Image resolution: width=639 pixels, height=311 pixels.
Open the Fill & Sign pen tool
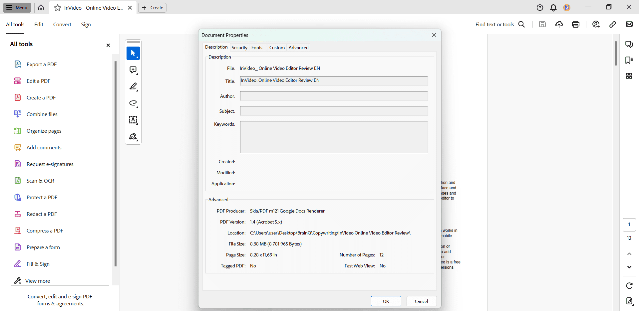133,136
